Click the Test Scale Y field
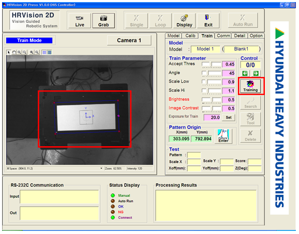The width and height of the screenshot is (299, 234). (227, 162)
